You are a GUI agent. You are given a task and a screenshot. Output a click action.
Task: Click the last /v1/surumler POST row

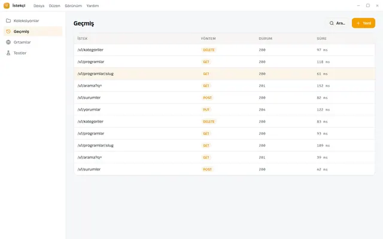224,169
